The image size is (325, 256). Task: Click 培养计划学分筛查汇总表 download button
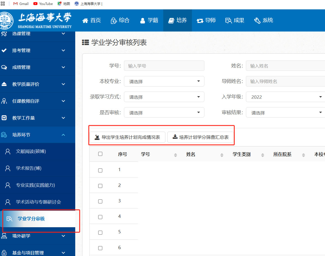coord(201,137)
